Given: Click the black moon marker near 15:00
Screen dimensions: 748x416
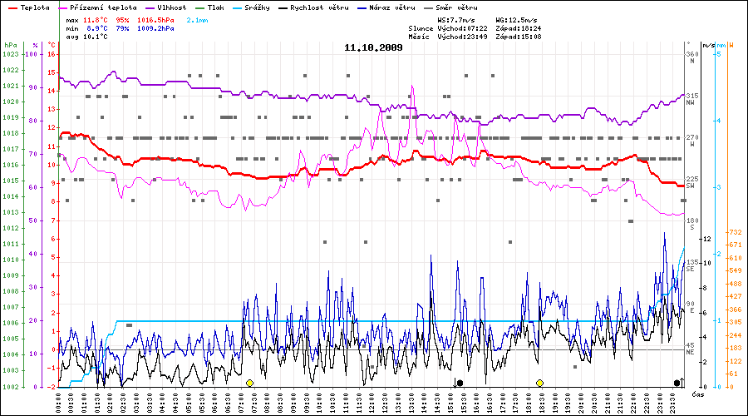Looking at the screenshot, I should click(x=459, y=383).
